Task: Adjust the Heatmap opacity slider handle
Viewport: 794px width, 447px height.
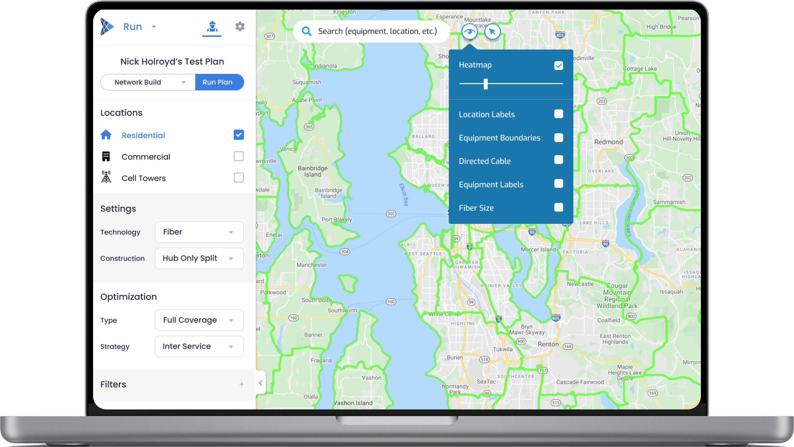Action: pyautogui.click(x=486, y=84)
